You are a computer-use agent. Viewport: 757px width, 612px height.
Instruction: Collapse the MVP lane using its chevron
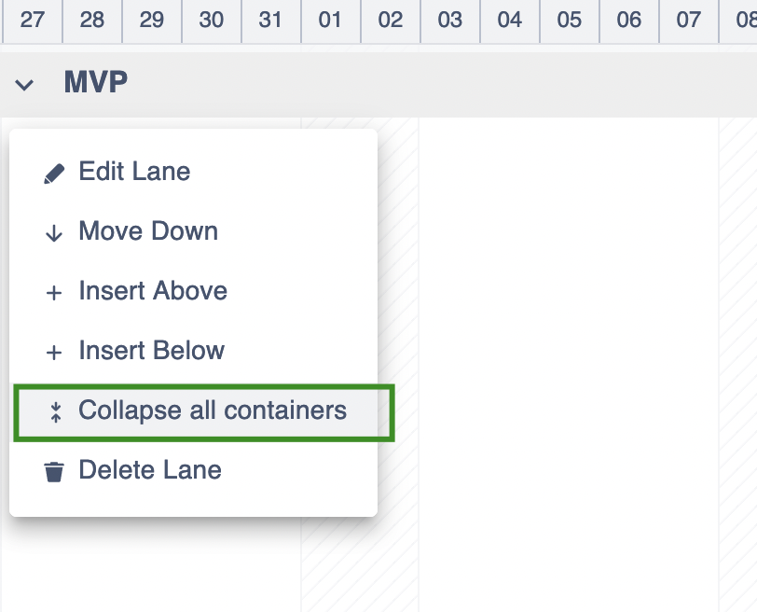click(25, 85)
